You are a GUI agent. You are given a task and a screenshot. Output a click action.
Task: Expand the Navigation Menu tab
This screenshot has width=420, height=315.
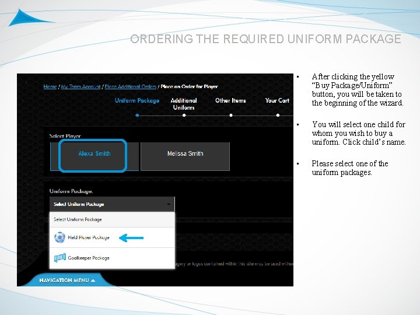pos(67,280)
